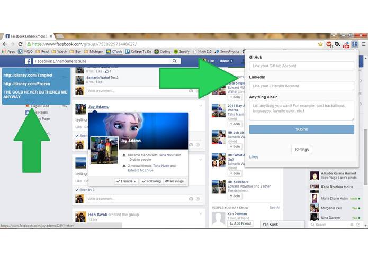Viewport: 368px width, 261px height.
Task: Open the CTools bookmark
Action: [114, 51]
